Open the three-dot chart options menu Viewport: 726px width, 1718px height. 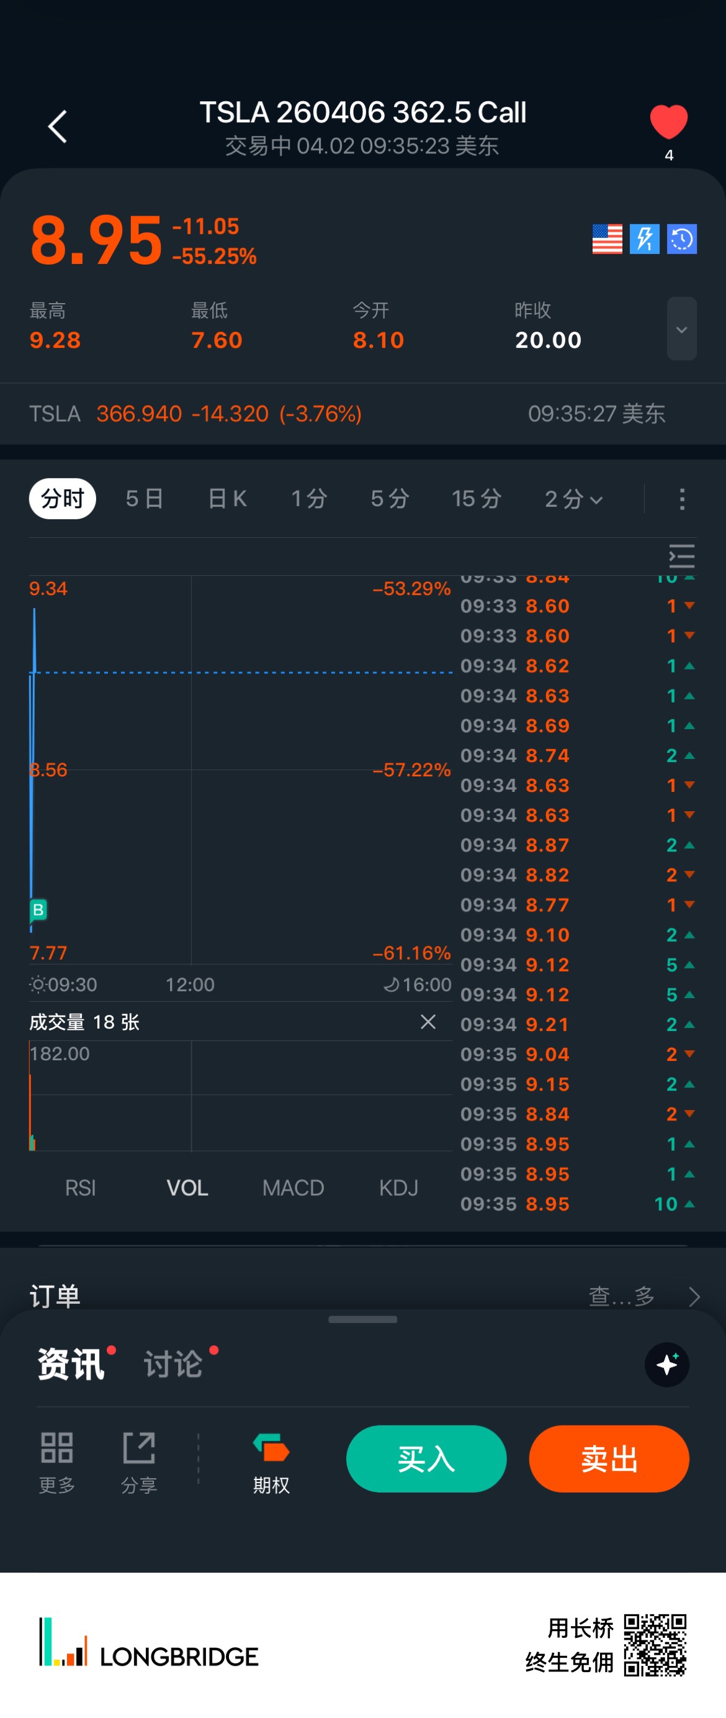coord(681,498)
